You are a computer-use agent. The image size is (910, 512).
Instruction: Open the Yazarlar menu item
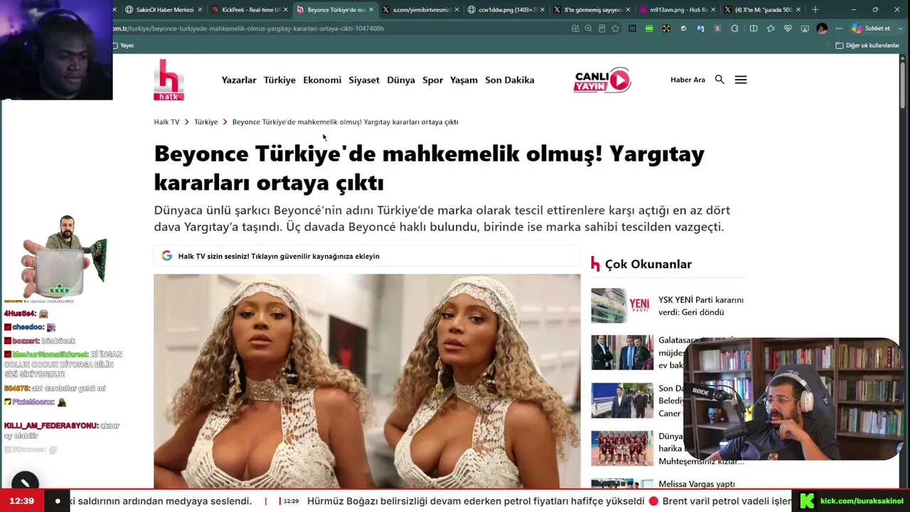[x=239, y=80]
